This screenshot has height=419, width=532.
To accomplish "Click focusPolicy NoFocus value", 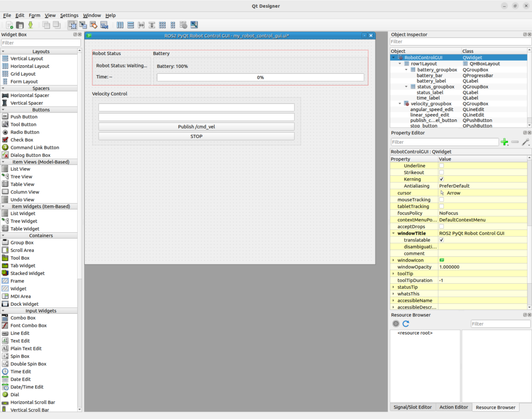I will (483, 213).
